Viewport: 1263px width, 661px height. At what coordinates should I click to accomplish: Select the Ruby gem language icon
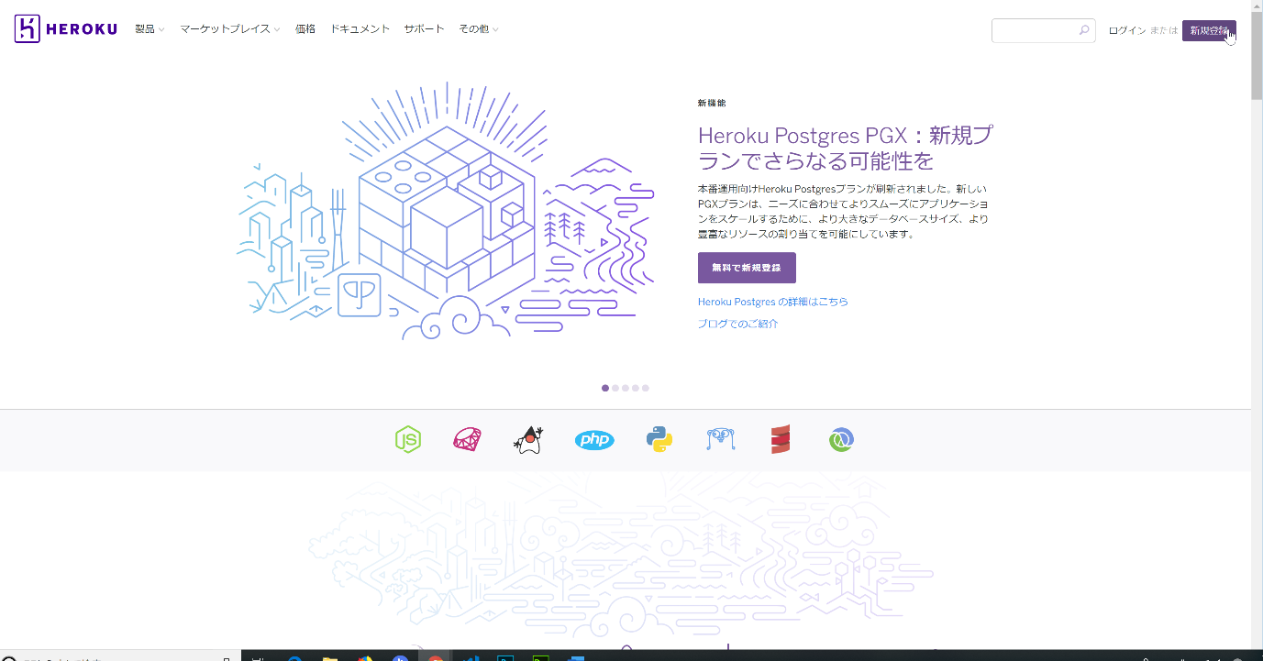point(468,440)
